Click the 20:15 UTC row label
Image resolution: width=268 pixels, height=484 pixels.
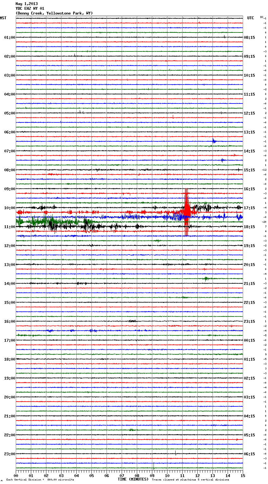249,265
